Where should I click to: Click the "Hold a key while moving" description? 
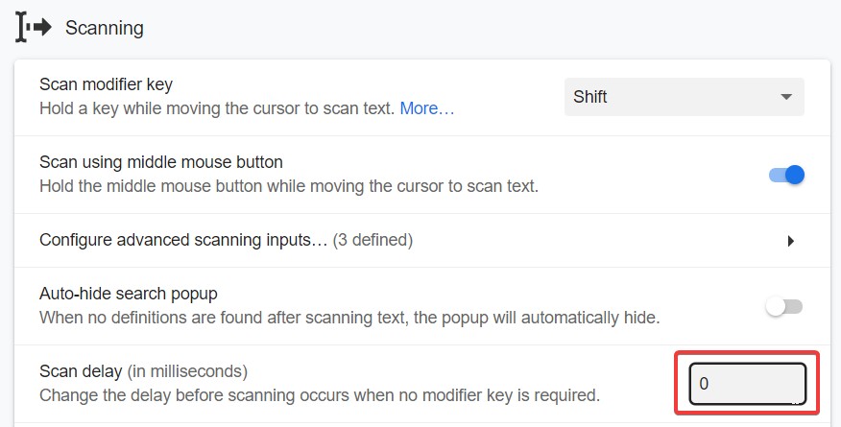pyautogui.click(x=217, y=108)
